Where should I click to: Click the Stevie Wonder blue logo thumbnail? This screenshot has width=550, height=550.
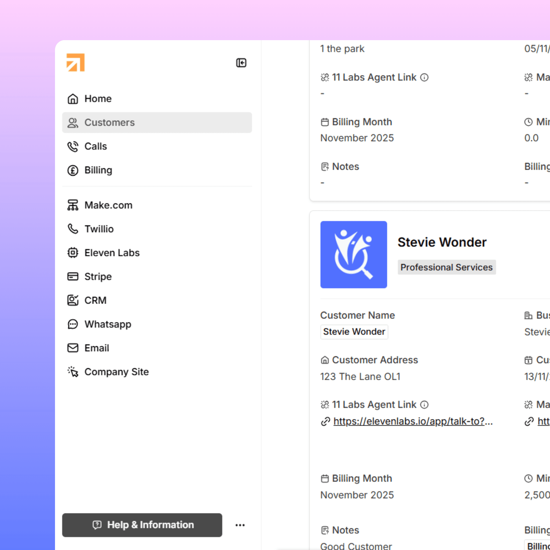point(354,254)
